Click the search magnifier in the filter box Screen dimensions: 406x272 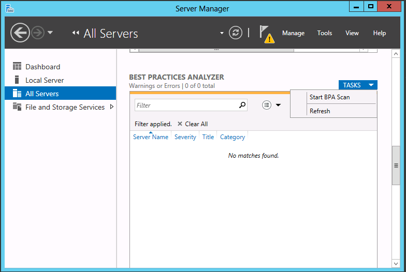click(x=242, y=105)
